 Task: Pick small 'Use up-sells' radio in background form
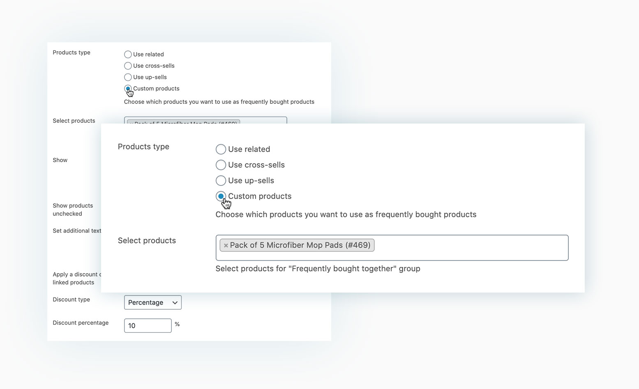128,77
